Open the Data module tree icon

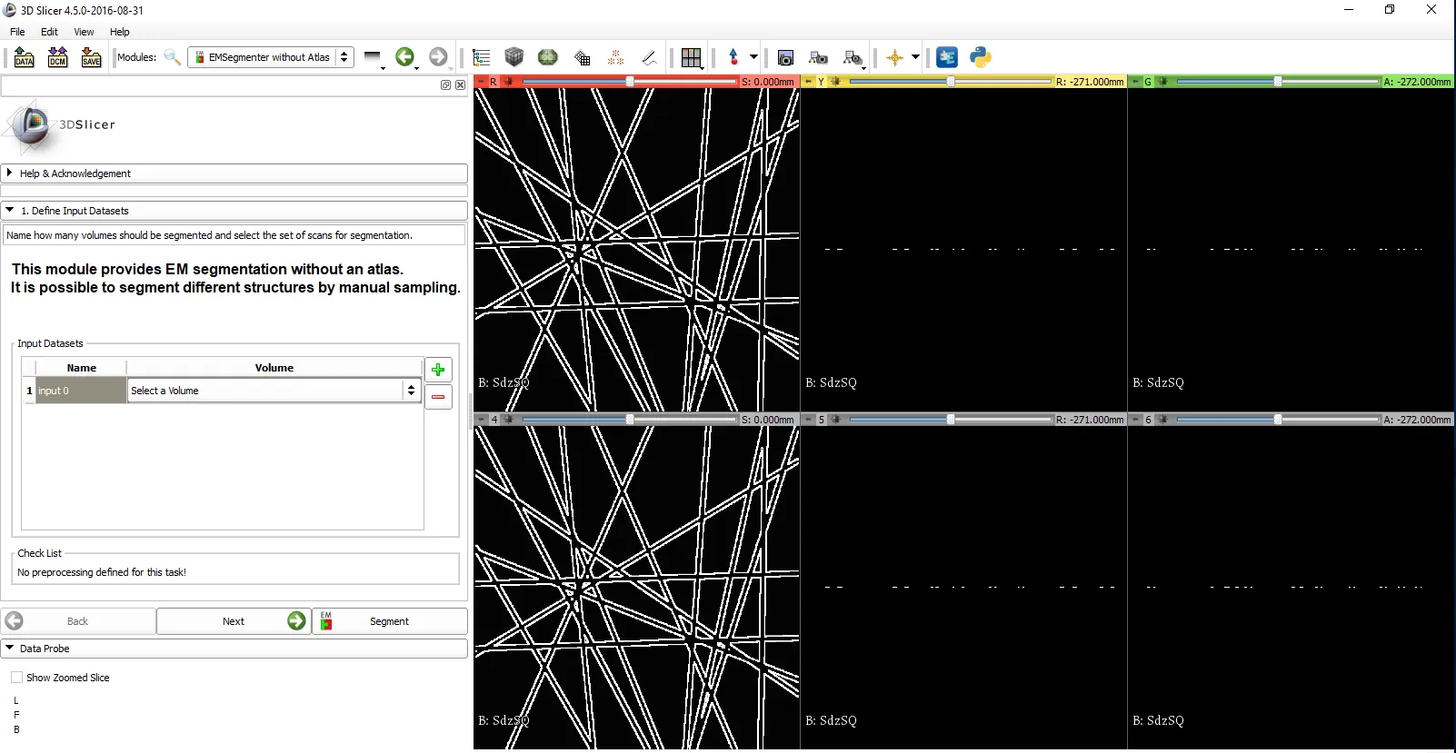(x=482, y=57)
